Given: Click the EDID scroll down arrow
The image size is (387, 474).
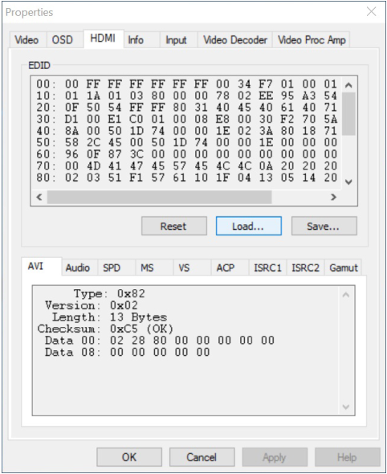Looking at the screenshot, I should [x=348, y=182].
